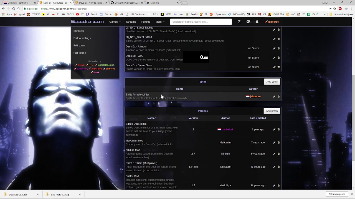Open the Malkavian Mod link
Image resolution: width=355 pixels, height=199 pixels.
(134, 141)
